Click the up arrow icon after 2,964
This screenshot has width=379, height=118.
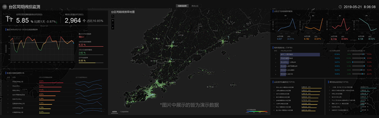(x=84, y=21)
